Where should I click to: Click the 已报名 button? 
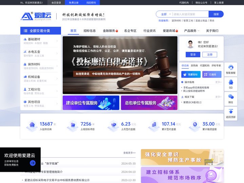212,74
